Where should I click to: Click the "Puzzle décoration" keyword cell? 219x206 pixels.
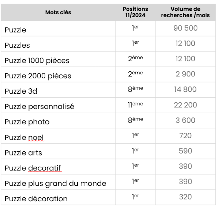(36, 199)
